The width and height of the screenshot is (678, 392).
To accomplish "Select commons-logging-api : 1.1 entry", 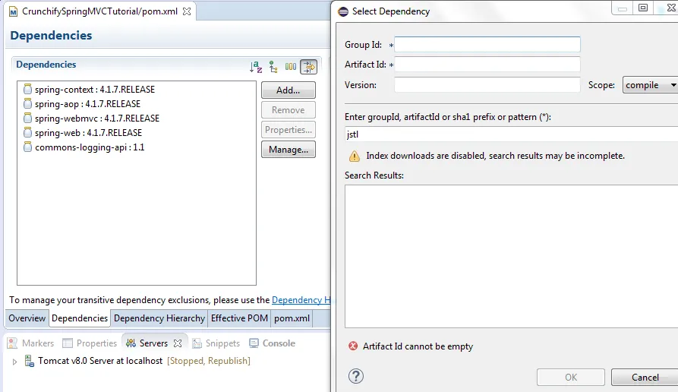I will click(x=90, y=147).
